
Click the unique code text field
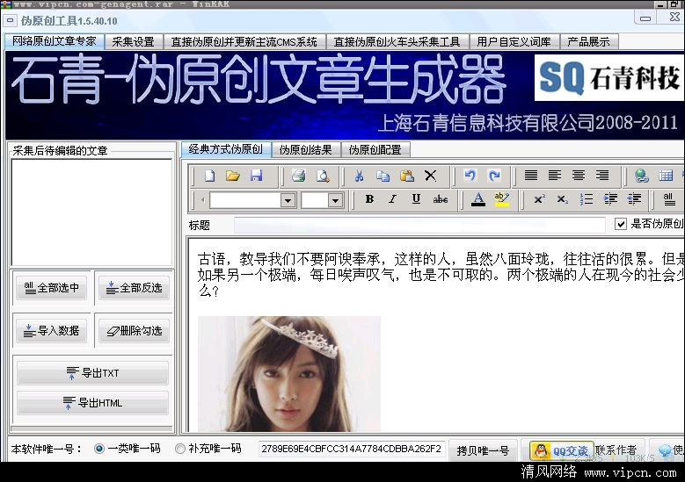click(x=351, y=450)
